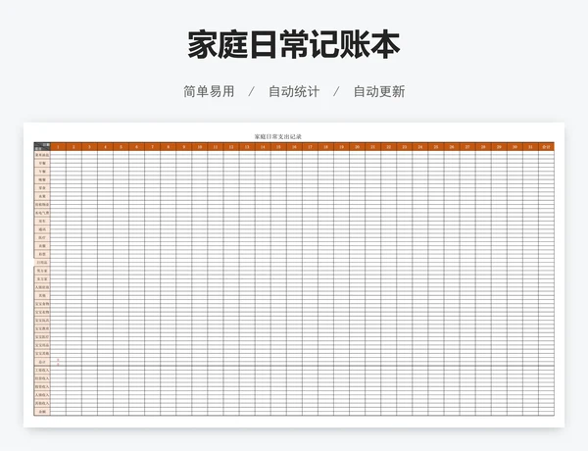Image resolution: width=588 pixels, height=451 pixels.
Task: Select the 工资收入 row label
Action: pyautogui.click(x=42, y=371)
